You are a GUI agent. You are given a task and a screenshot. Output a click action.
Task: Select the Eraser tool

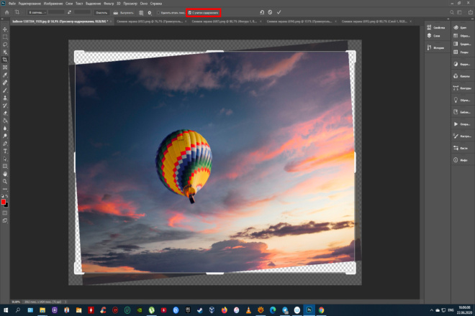(x=5, y=113)
